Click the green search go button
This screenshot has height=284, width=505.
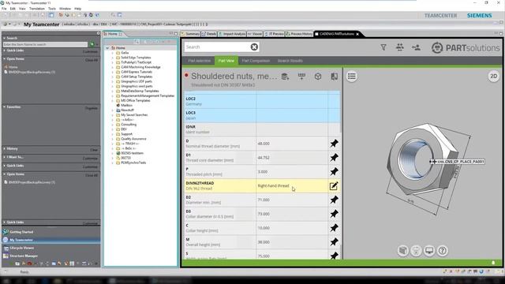click(x=92, y=44)
